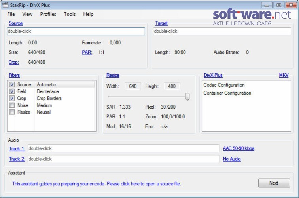Uncheck the Crop filter checkbox
This screenshot has width=299, height=198.
[x=12, y=98]
